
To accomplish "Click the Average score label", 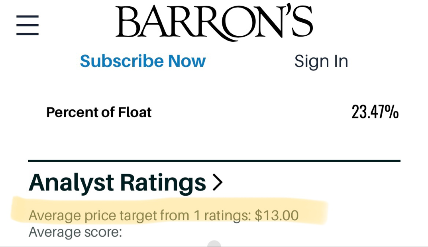I will [x=75, y=232].
